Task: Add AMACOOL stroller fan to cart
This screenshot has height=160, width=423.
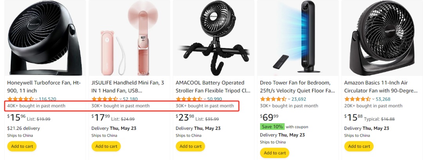Action: [x=190, y=146]
